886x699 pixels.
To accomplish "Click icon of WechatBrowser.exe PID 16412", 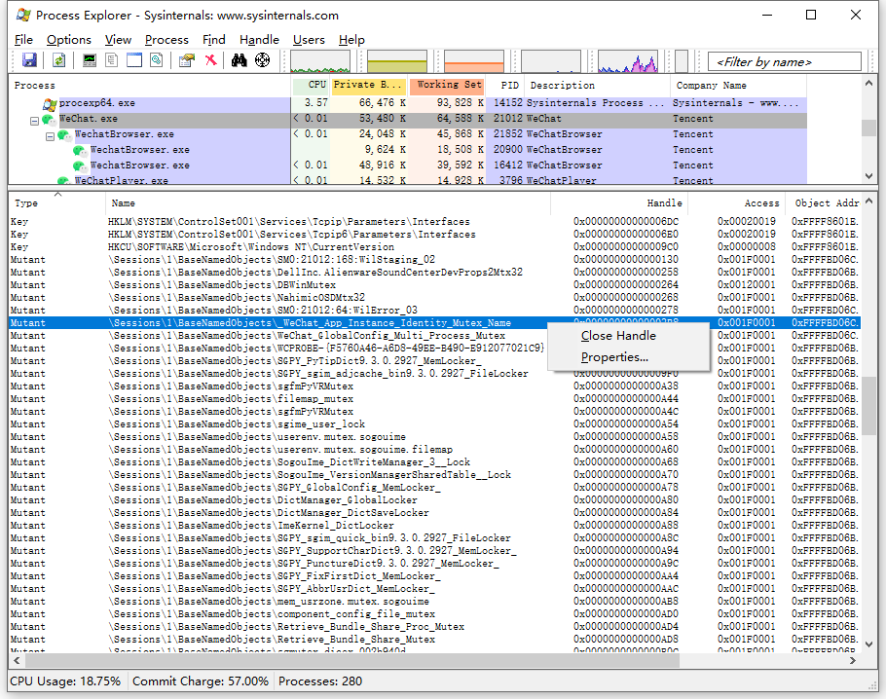I will 80,166.
